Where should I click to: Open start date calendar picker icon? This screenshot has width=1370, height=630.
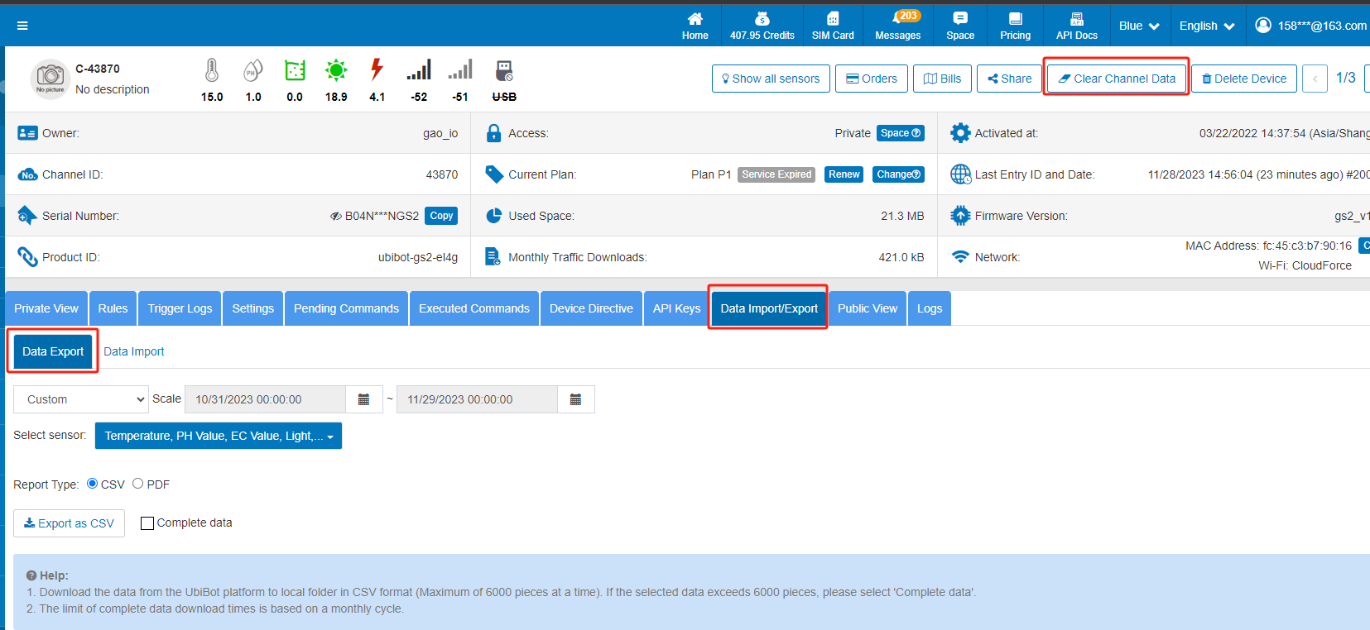363,399
